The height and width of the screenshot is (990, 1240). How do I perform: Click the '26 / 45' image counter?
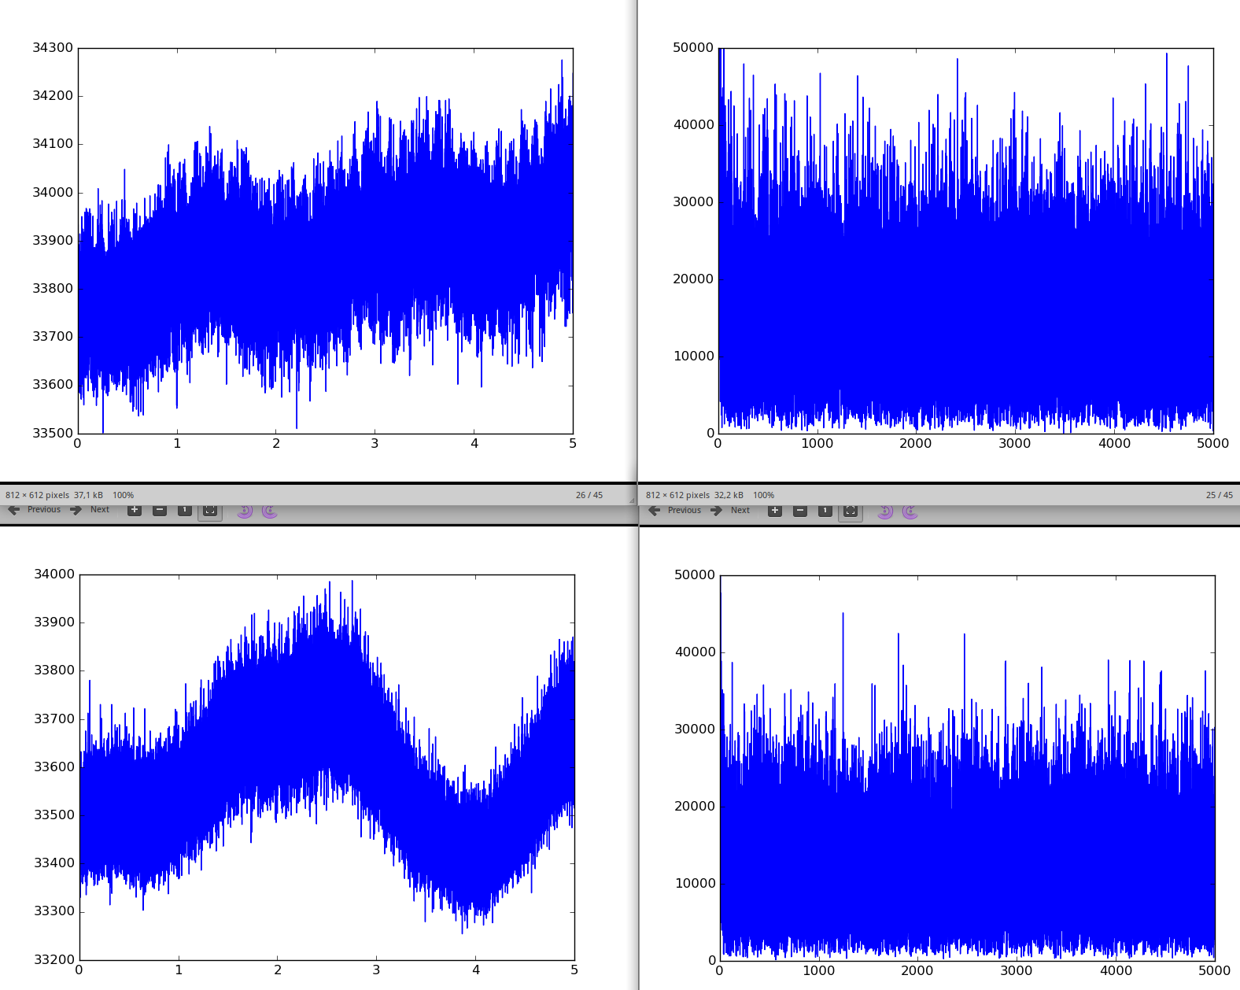(589, 495)
